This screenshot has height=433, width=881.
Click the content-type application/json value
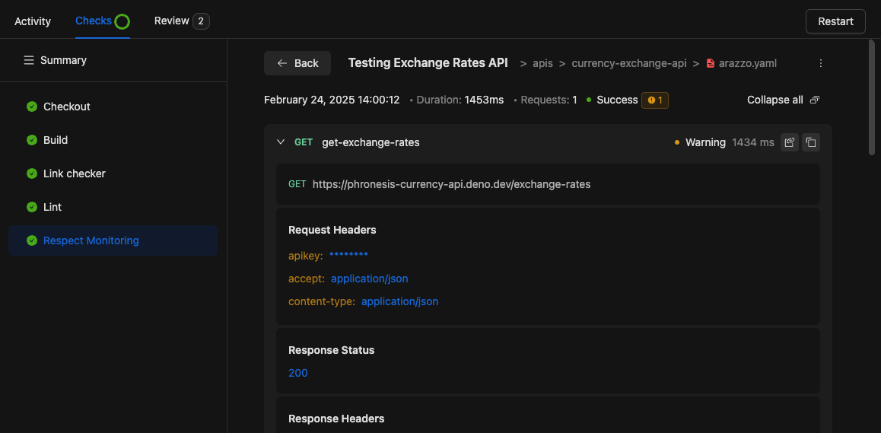(399, 302)
